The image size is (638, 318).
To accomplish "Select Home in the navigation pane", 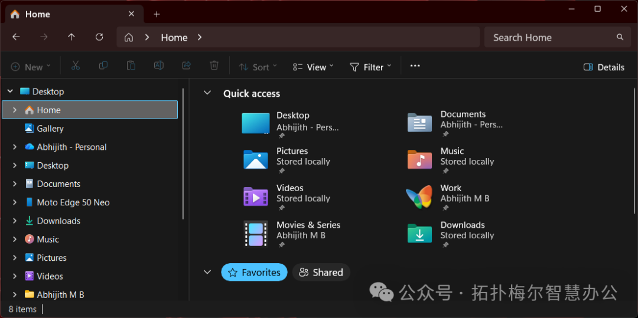I will pyautogui.click(x=90, y=110).
